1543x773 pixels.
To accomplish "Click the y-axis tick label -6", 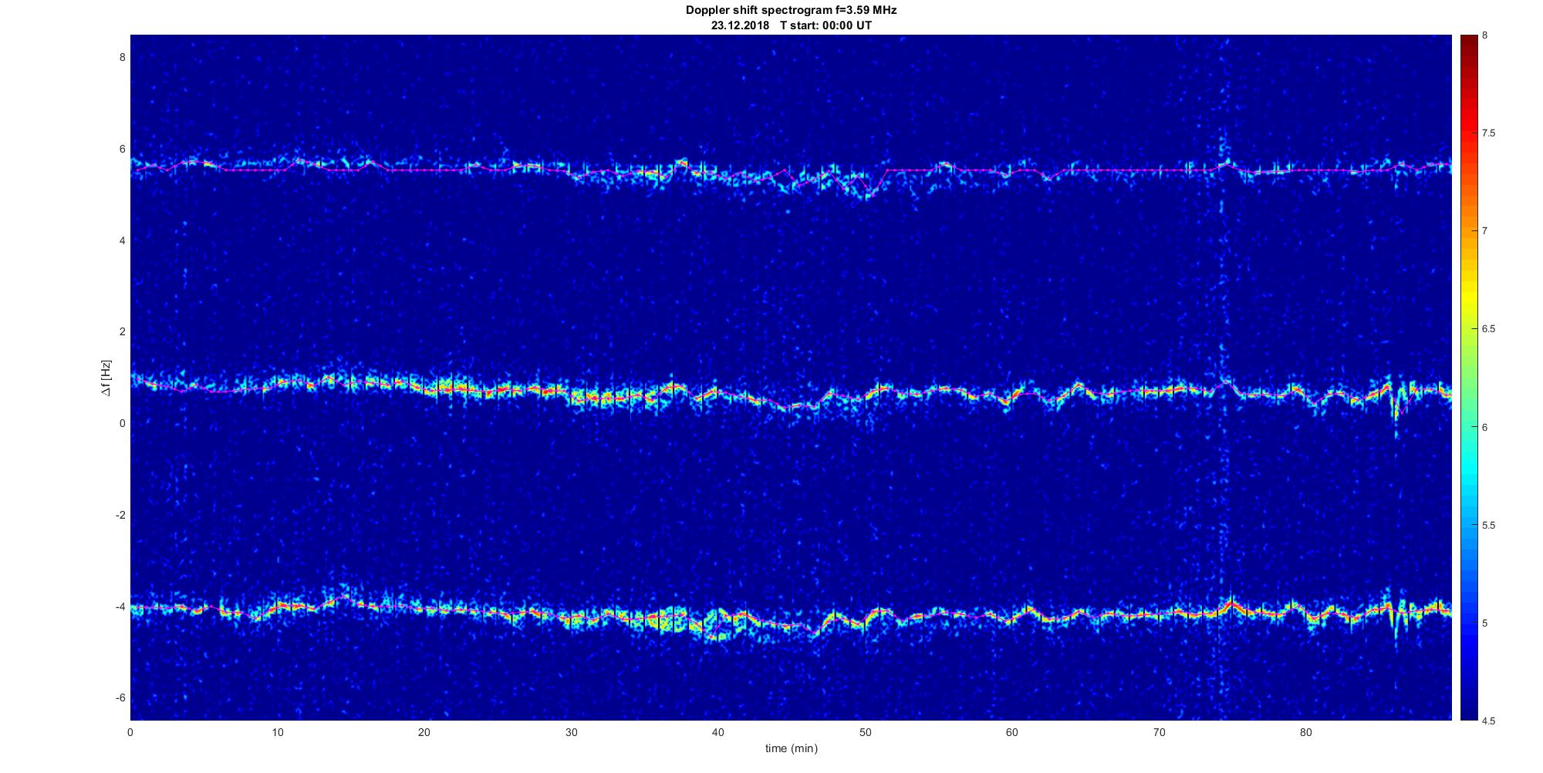I will coord(120,697).
